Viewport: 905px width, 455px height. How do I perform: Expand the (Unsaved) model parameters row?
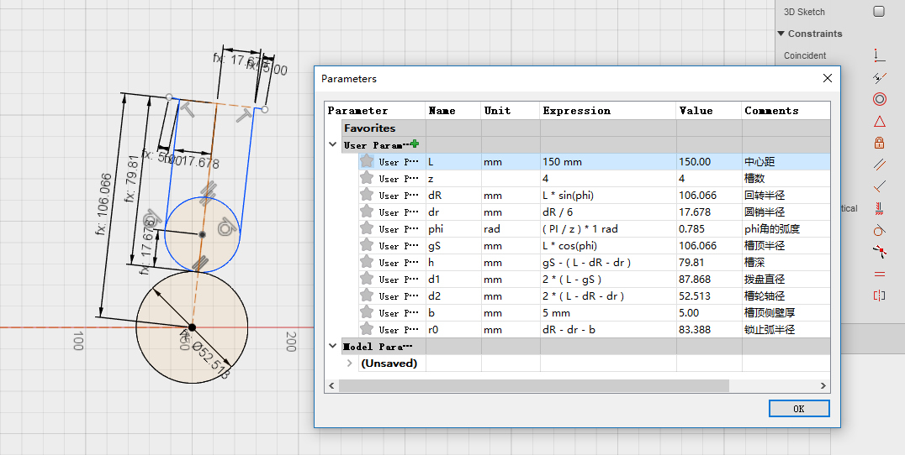pos(349,363)
